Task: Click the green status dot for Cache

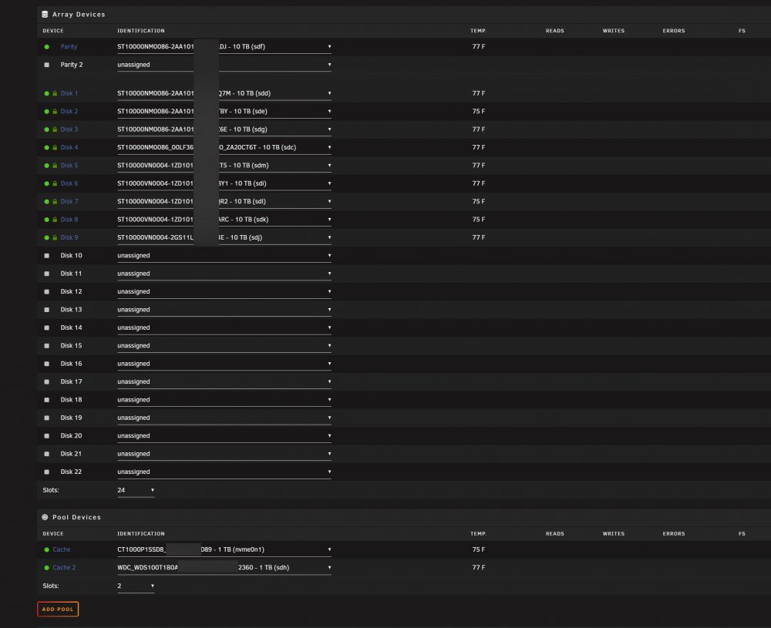Action: click(x=47, y=549)
